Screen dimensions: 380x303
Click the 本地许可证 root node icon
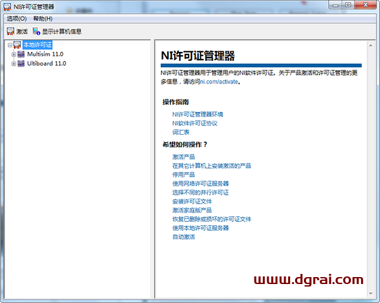tap(18, 45)
